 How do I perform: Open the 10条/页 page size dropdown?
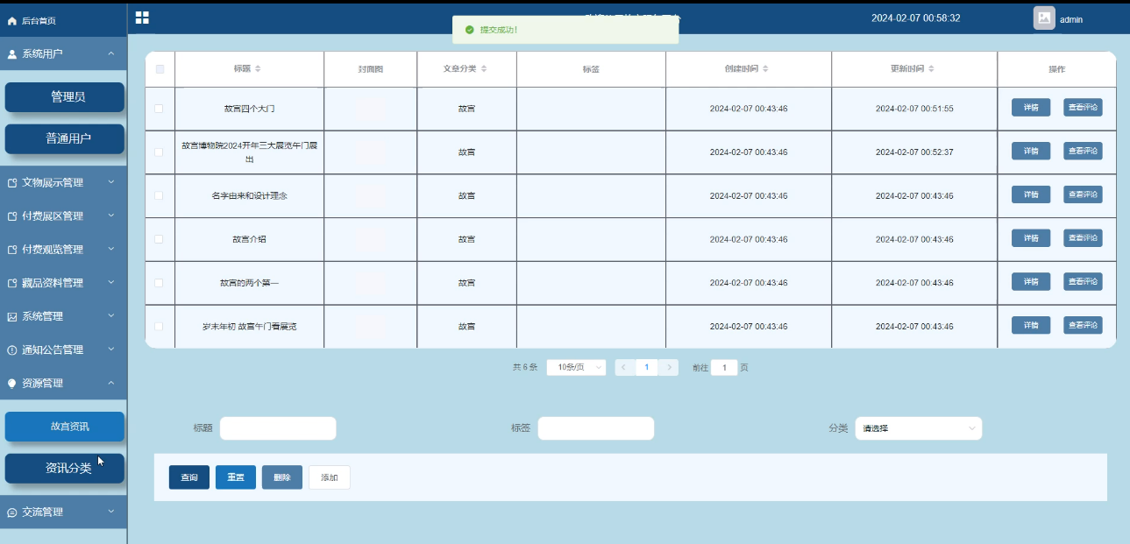[576, 368]
